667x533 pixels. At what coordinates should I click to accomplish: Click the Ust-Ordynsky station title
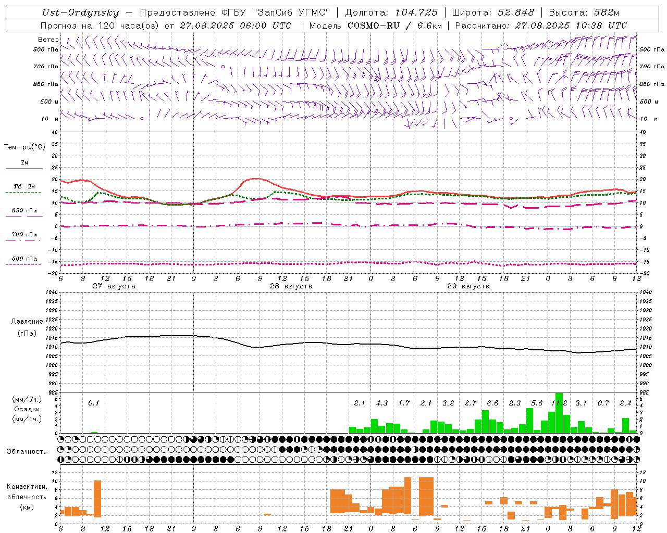point(81,13)
